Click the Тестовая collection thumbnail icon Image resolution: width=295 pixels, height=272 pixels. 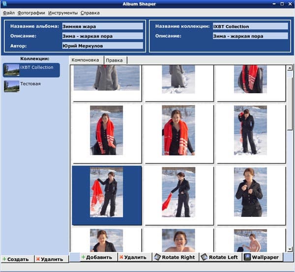pos(11,86)
